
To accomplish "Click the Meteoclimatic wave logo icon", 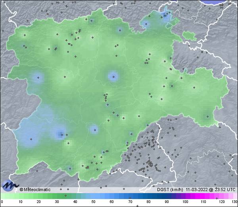I will (10, 186).
